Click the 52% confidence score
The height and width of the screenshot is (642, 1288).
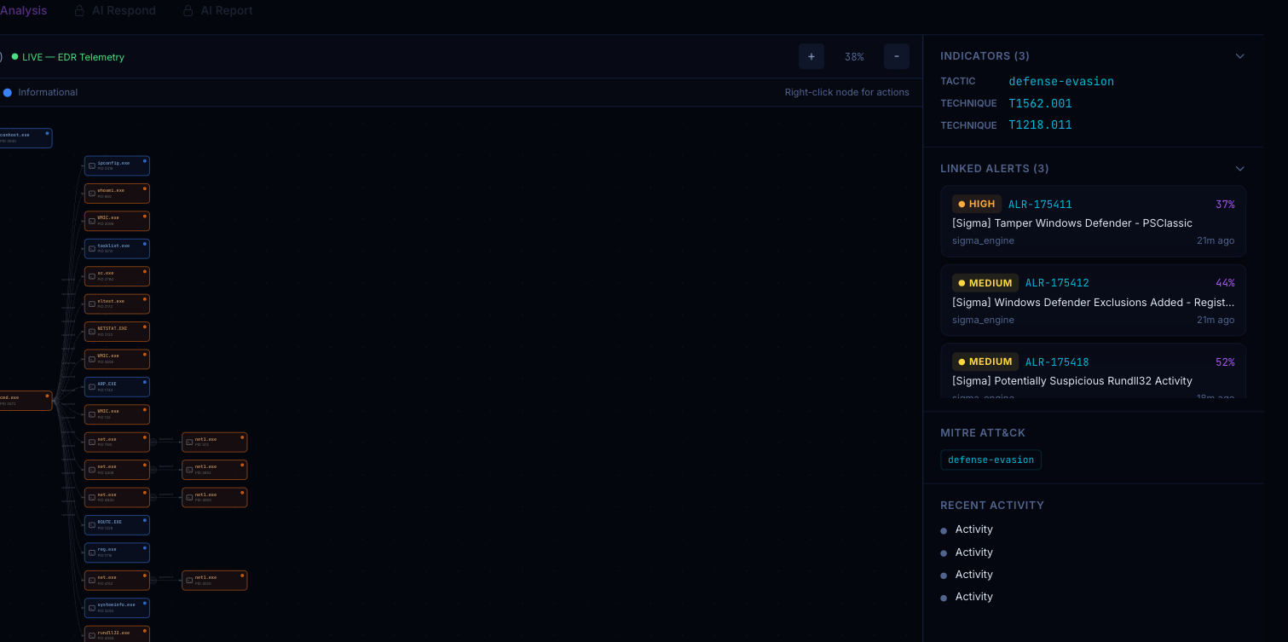tap(1225, 362)
